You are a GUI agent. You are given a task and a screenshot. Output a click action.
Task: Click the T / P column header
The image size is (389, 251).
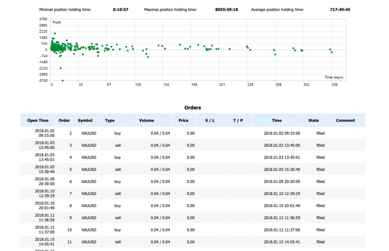point(238,120)
